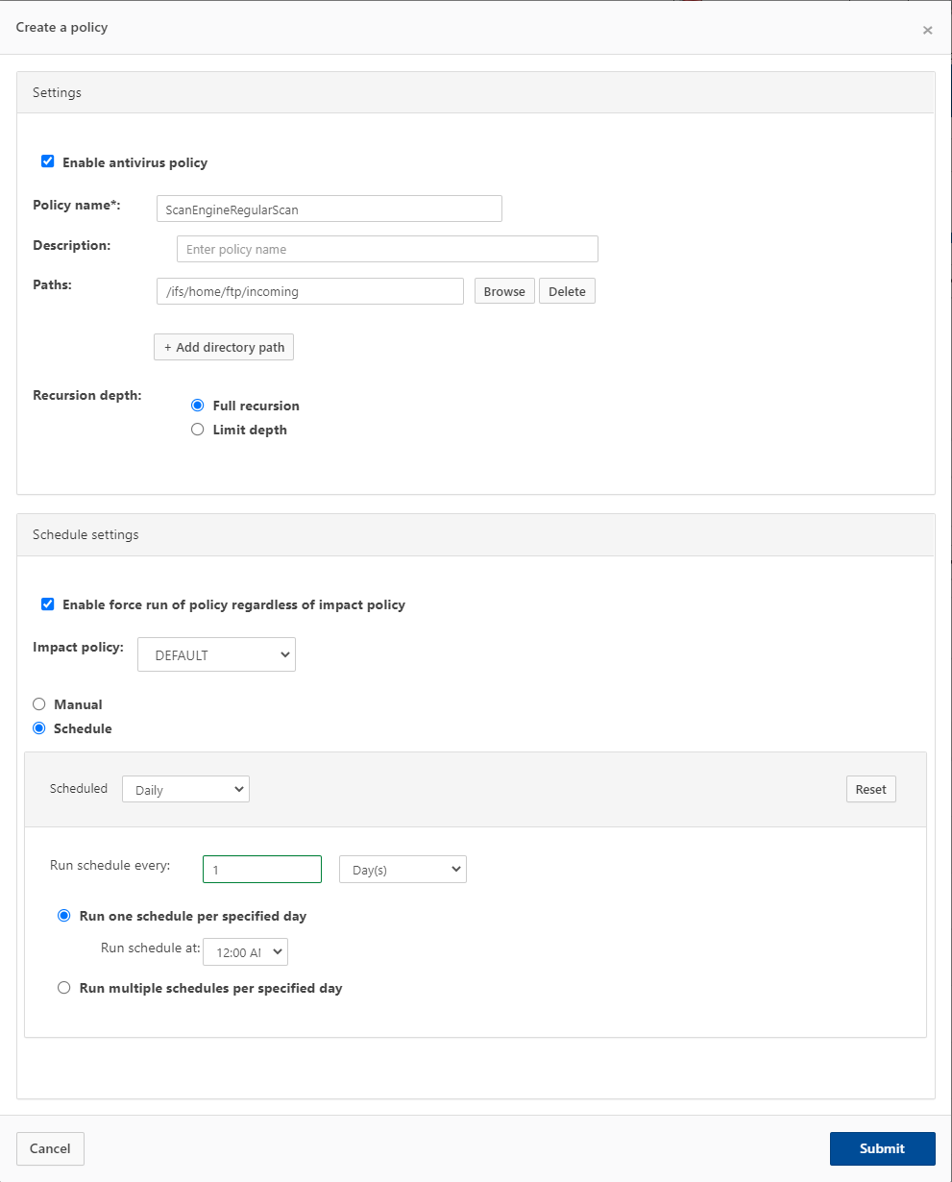The height and width of the screenshot is (1182, 952).
Task: Submit the new antivirus policy
Action: (x=882, y=1148)
